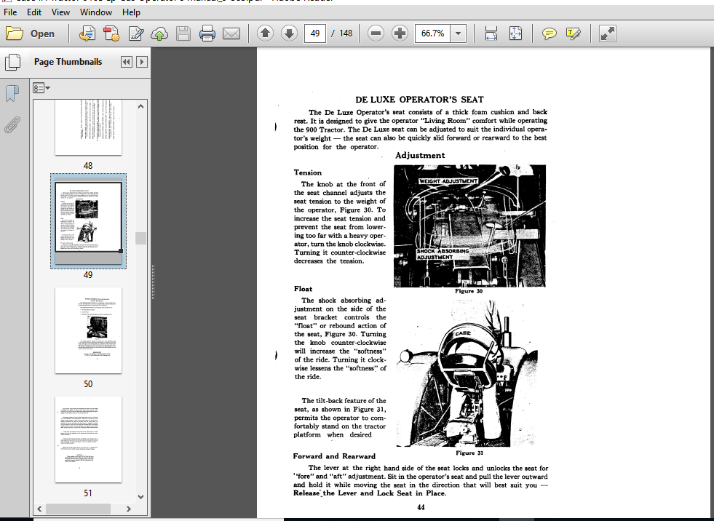Print the document with printer icon

pyautogui.click(x=207, y=33)
